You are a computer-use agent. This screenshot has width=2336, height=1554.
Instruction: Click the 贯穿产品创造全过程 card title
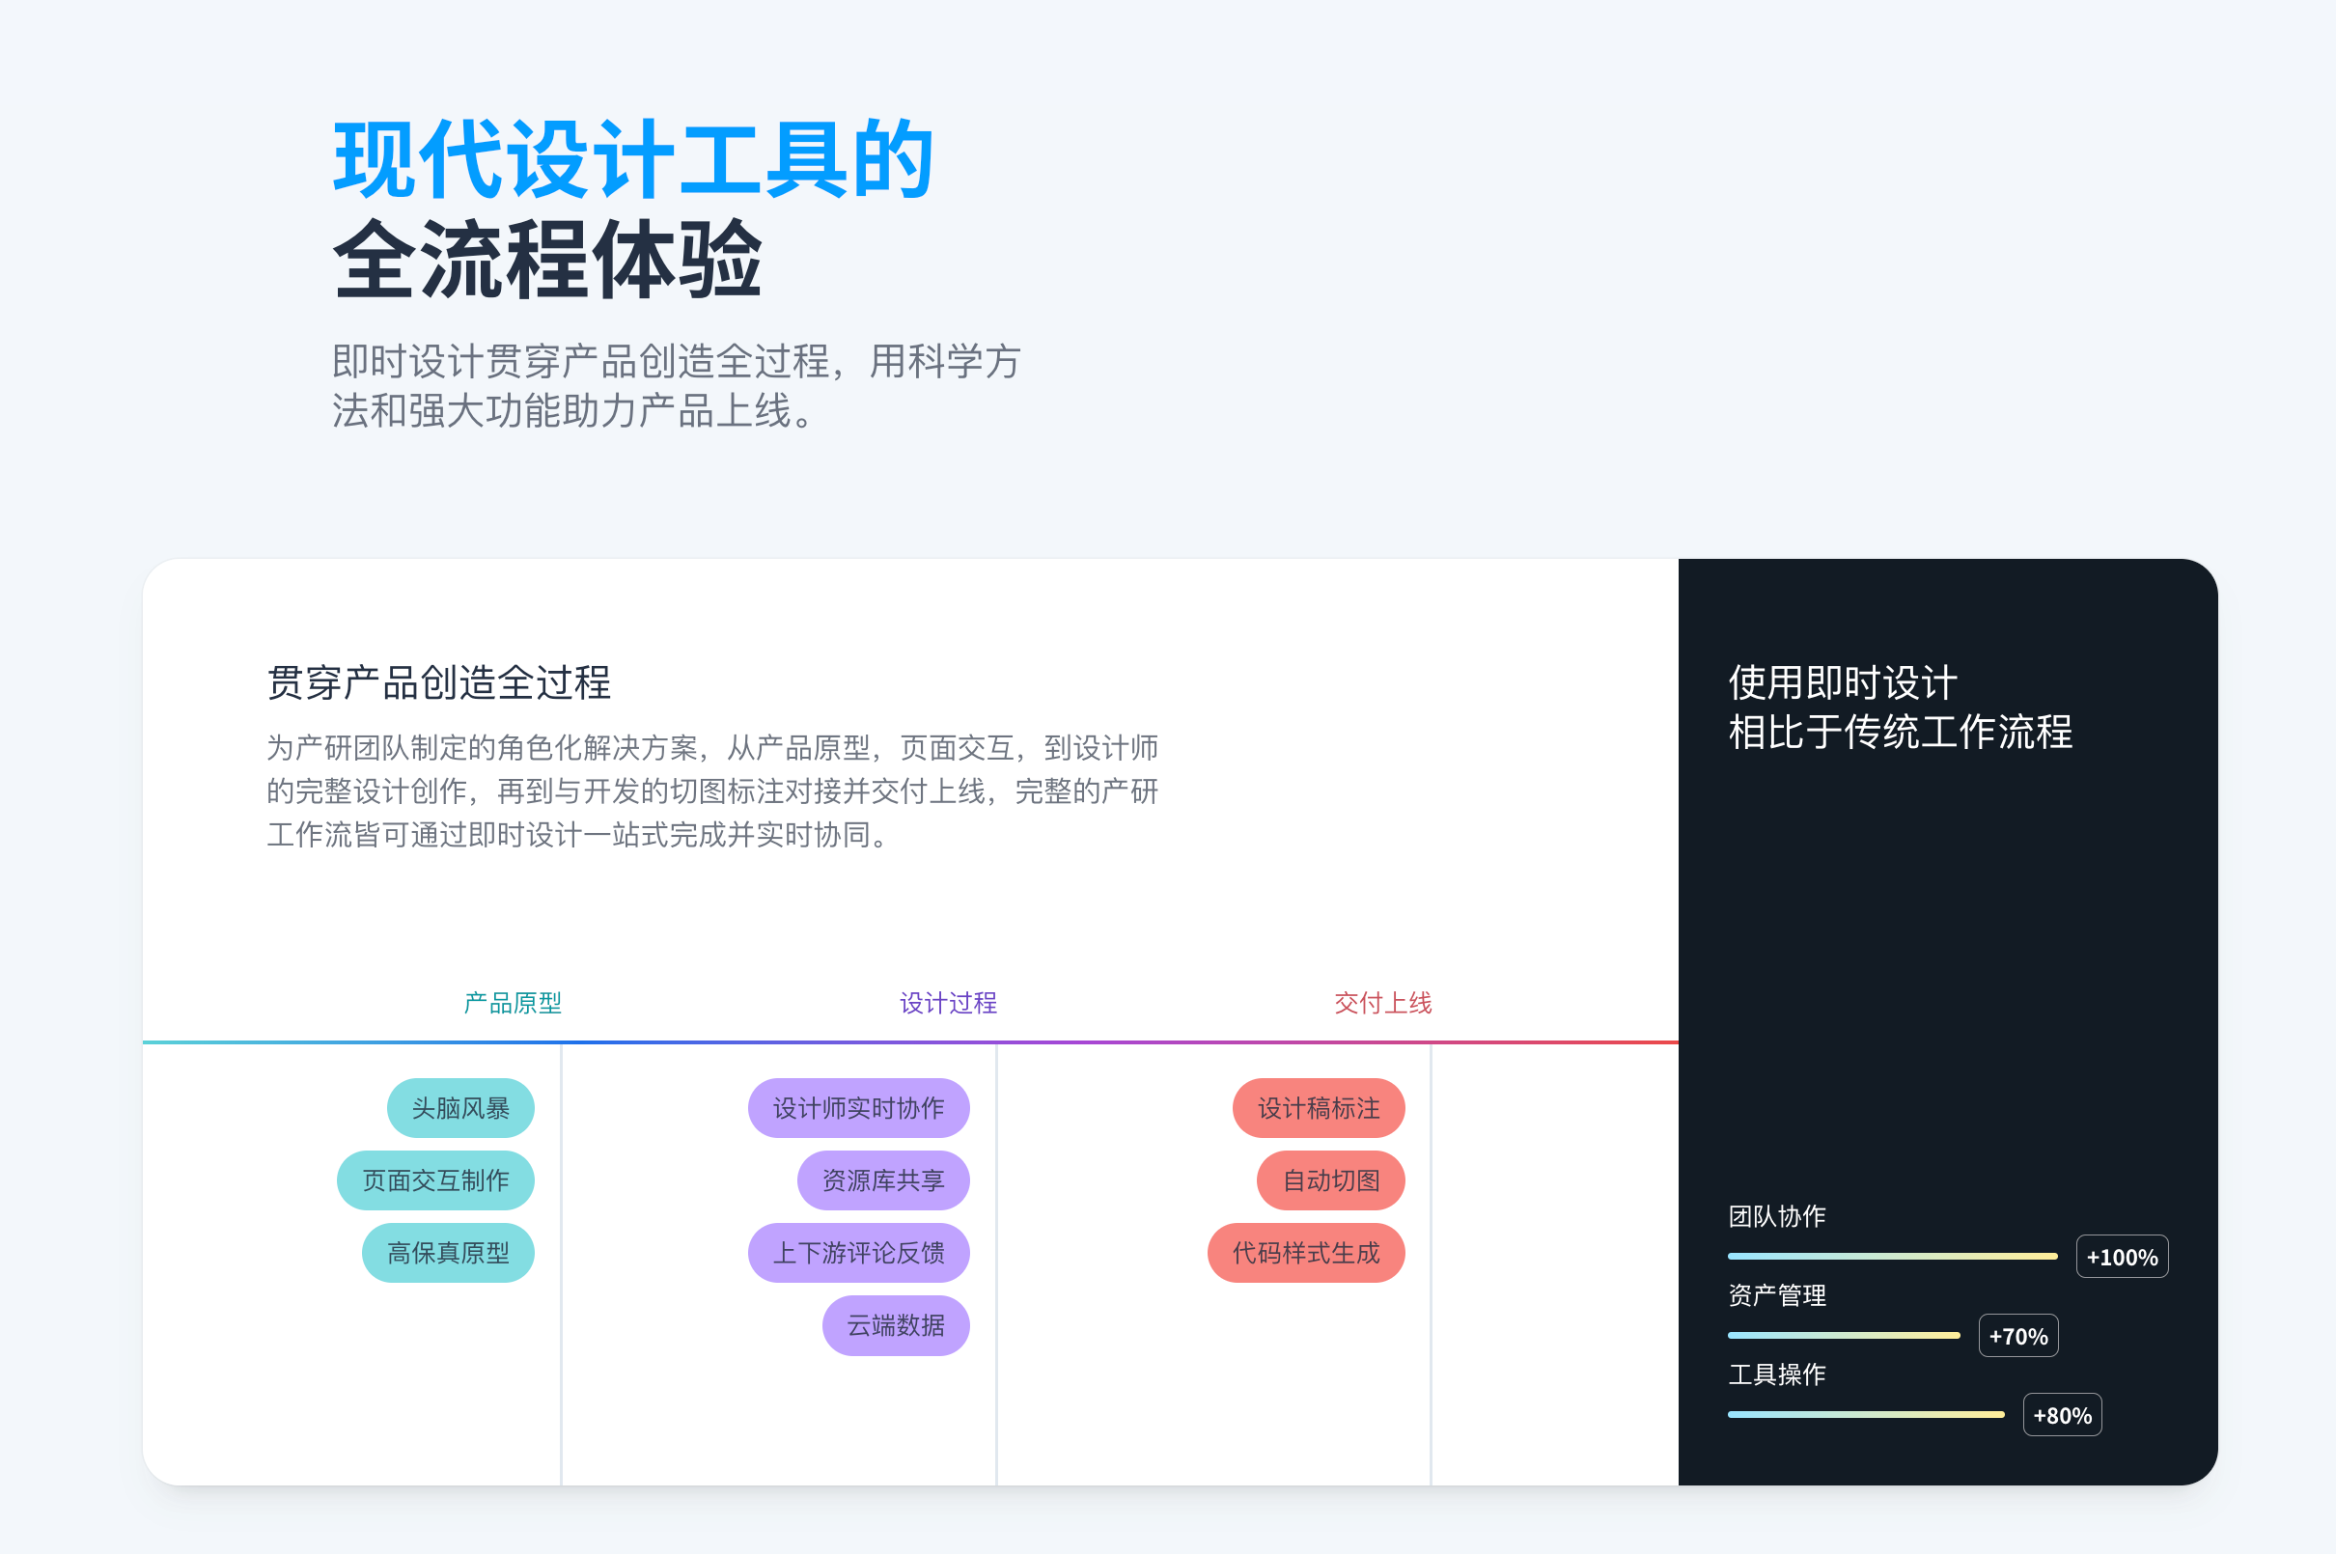tap(439, 682)
